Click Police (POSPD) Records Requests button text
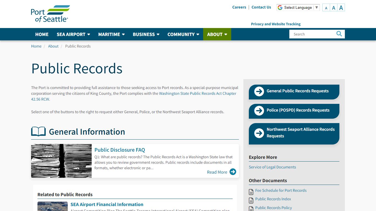The image size is (376, 211). pyautogui.click(x=298, y=110)
